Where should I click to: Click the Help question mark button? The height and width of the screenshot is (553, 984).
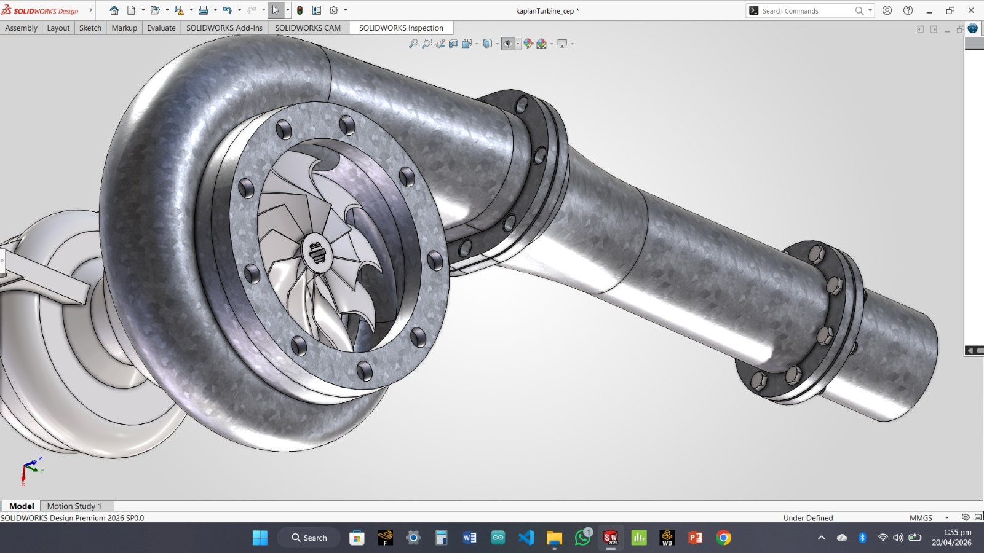click(908, 10)
